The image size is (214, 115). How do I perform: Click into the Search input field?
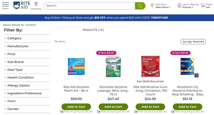(89, 6)
